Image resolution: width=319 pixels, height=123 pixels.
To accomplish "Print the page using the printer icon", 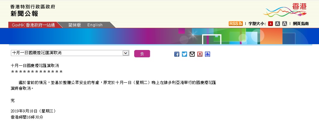I will point(208,54).
